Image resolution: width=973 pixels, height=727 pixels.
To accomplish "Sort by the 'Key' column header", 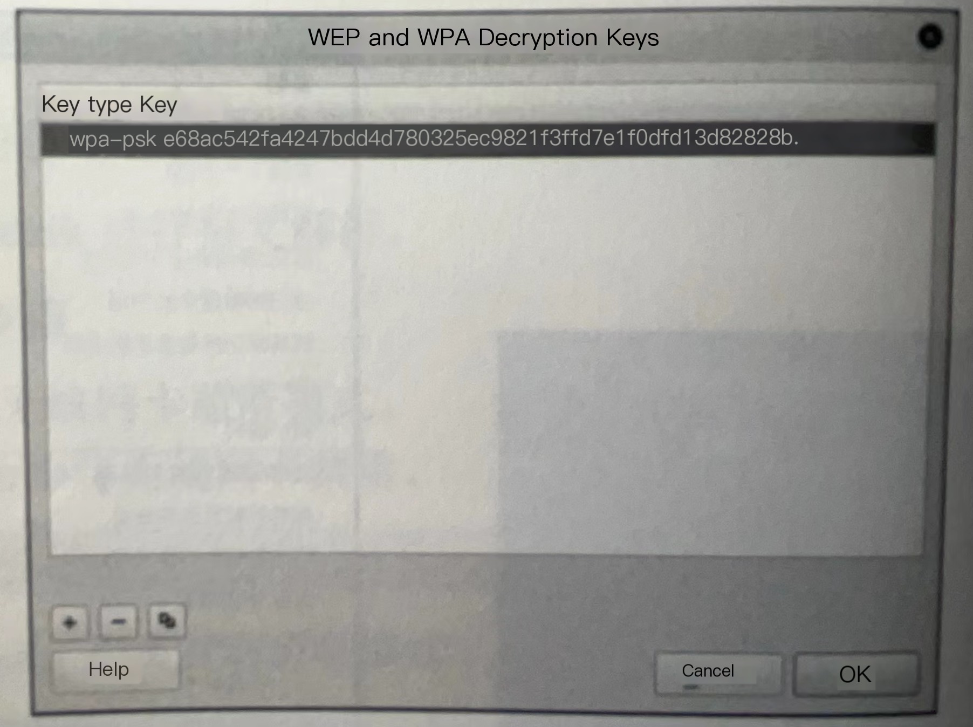I will [x=158, y=105].
